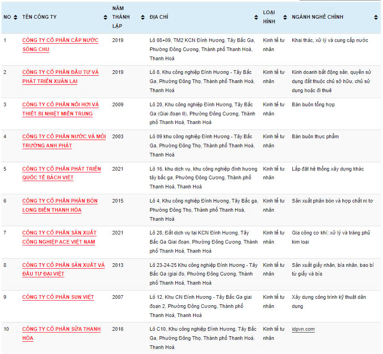The width and height of the screenshot is (383, 354).
Task: Click the TÊN CÔNG TY column header
Action: pyautogui.click(x=39, y=17)
